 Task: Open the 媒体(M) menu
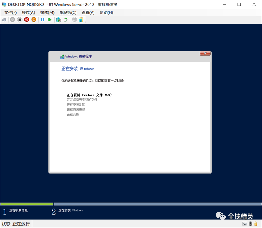[x=47, y=12]
